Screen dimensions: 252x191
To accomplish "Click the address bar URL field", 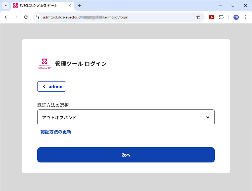I will [114, 17].
